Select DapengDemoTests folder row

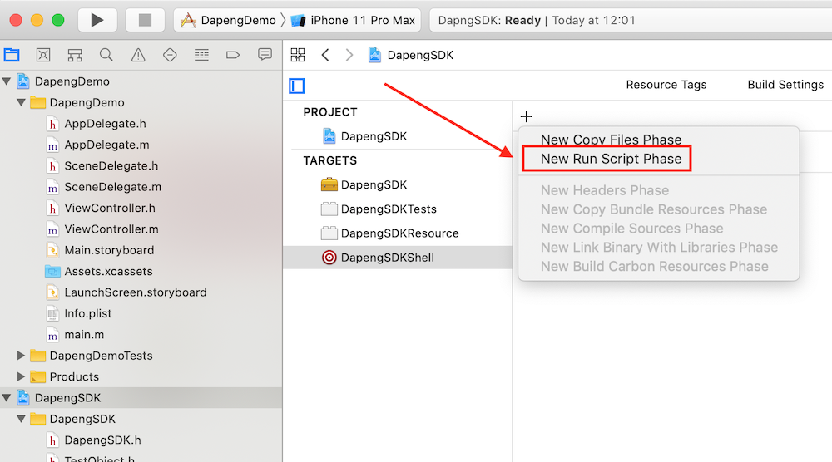point(141,356)
